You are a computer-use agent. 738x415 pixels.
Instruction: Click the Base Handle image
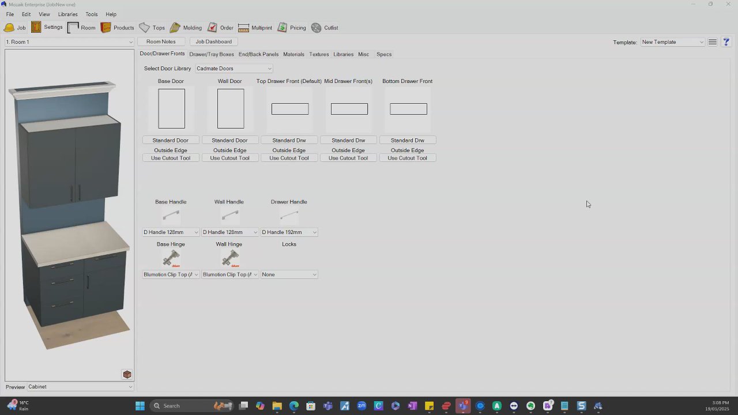[x=171, y=216]
